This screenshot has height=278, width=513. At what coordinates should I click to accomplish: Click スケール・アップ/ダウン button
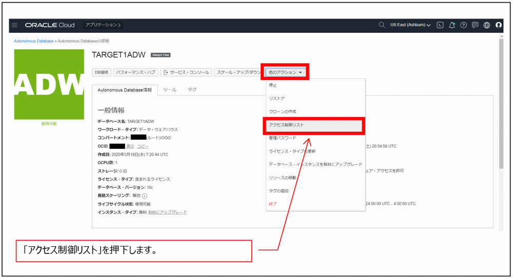(239, 72)
